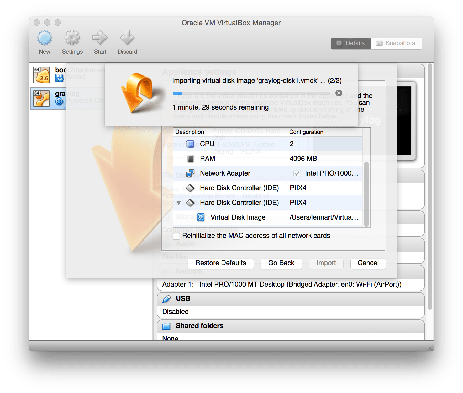Click the boot2docker Saved state icon
The image size is (463, 393).
point(59,78)
